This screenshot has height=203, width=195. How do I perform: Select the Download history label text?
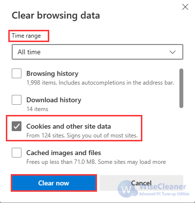tap(54, 100)
